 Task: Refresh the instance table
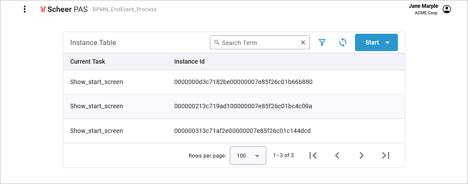click(343, 42)
